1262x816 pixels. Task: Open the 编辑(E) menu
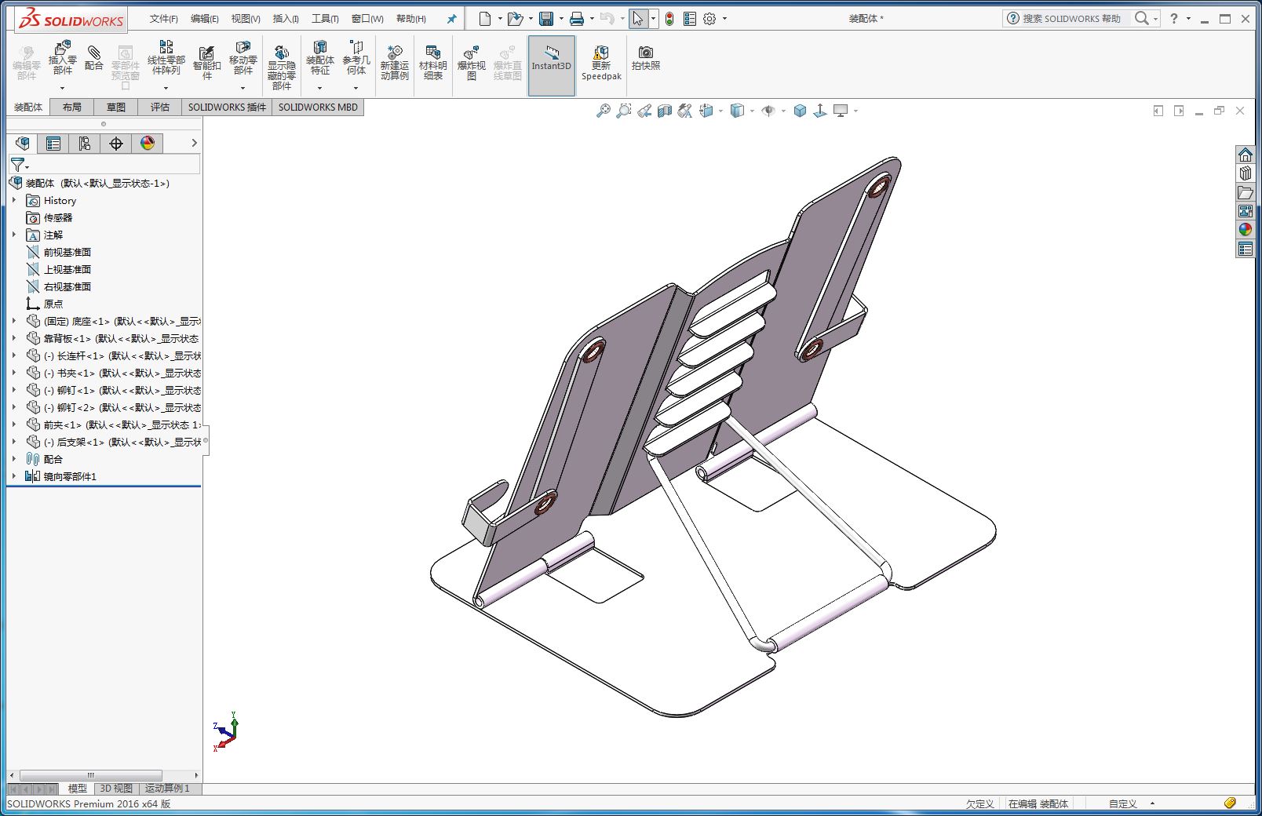pyautogui.click(x=204, y=19)
